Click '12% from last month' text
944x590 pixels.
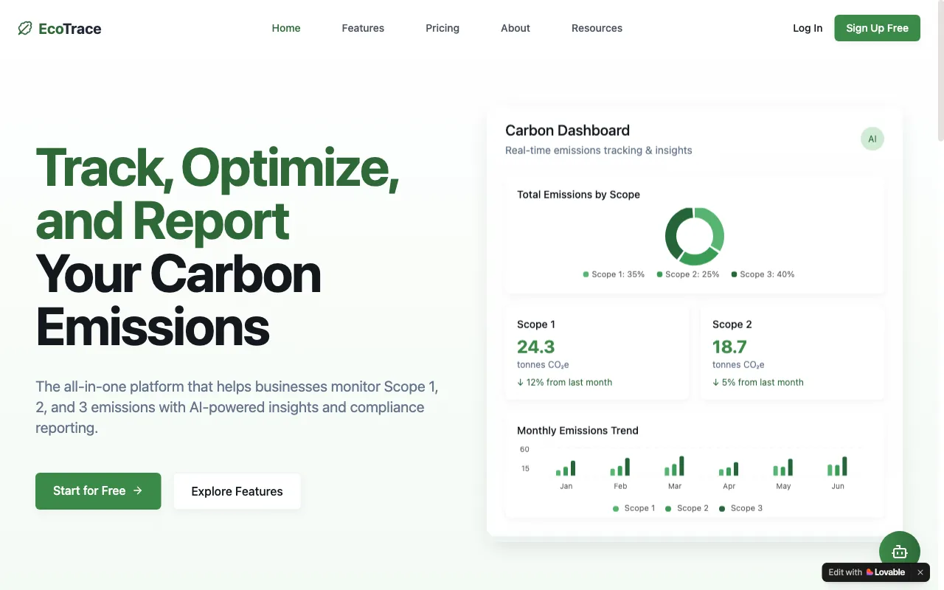(569, 382)
